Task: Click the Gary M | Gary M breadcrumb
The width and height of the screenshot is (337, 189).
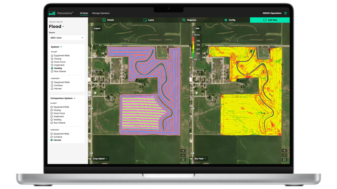Action: (56, 22)
